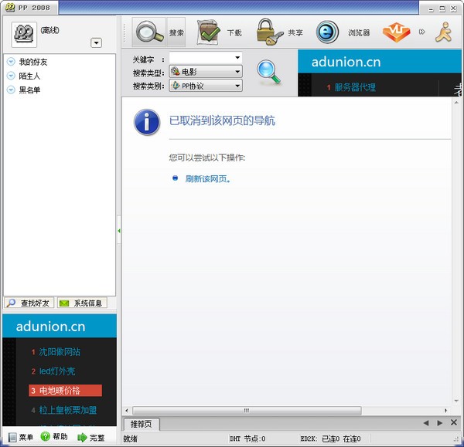Close the current tab with X
The width and height of the screenshot is (464, 447).
click(454, 422)
